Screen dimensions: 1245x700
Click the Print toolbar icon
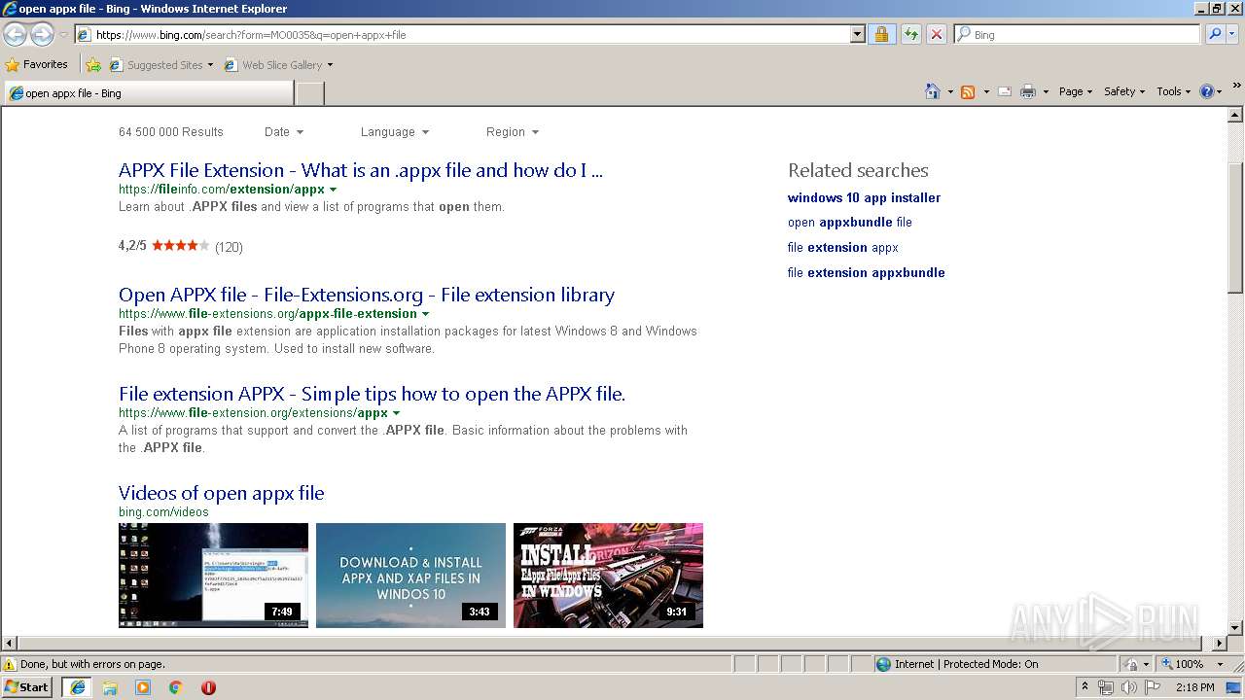click(x=1028, y=91)
